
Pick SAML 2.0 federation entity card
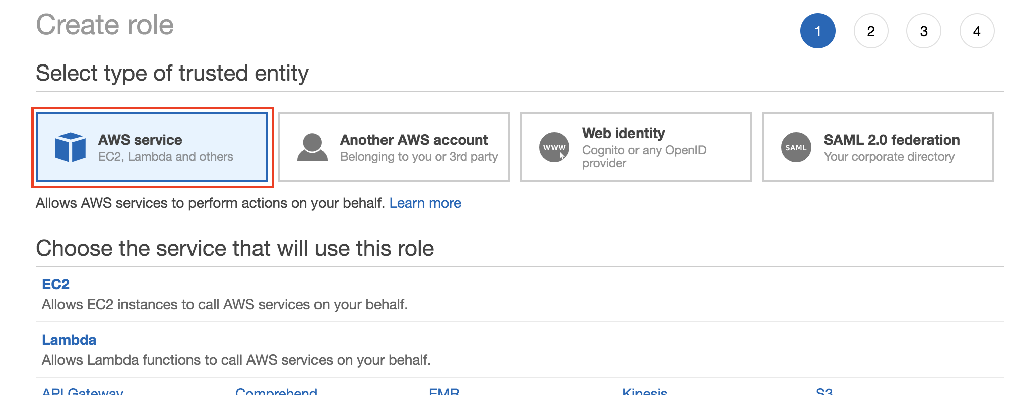point(878,147)
